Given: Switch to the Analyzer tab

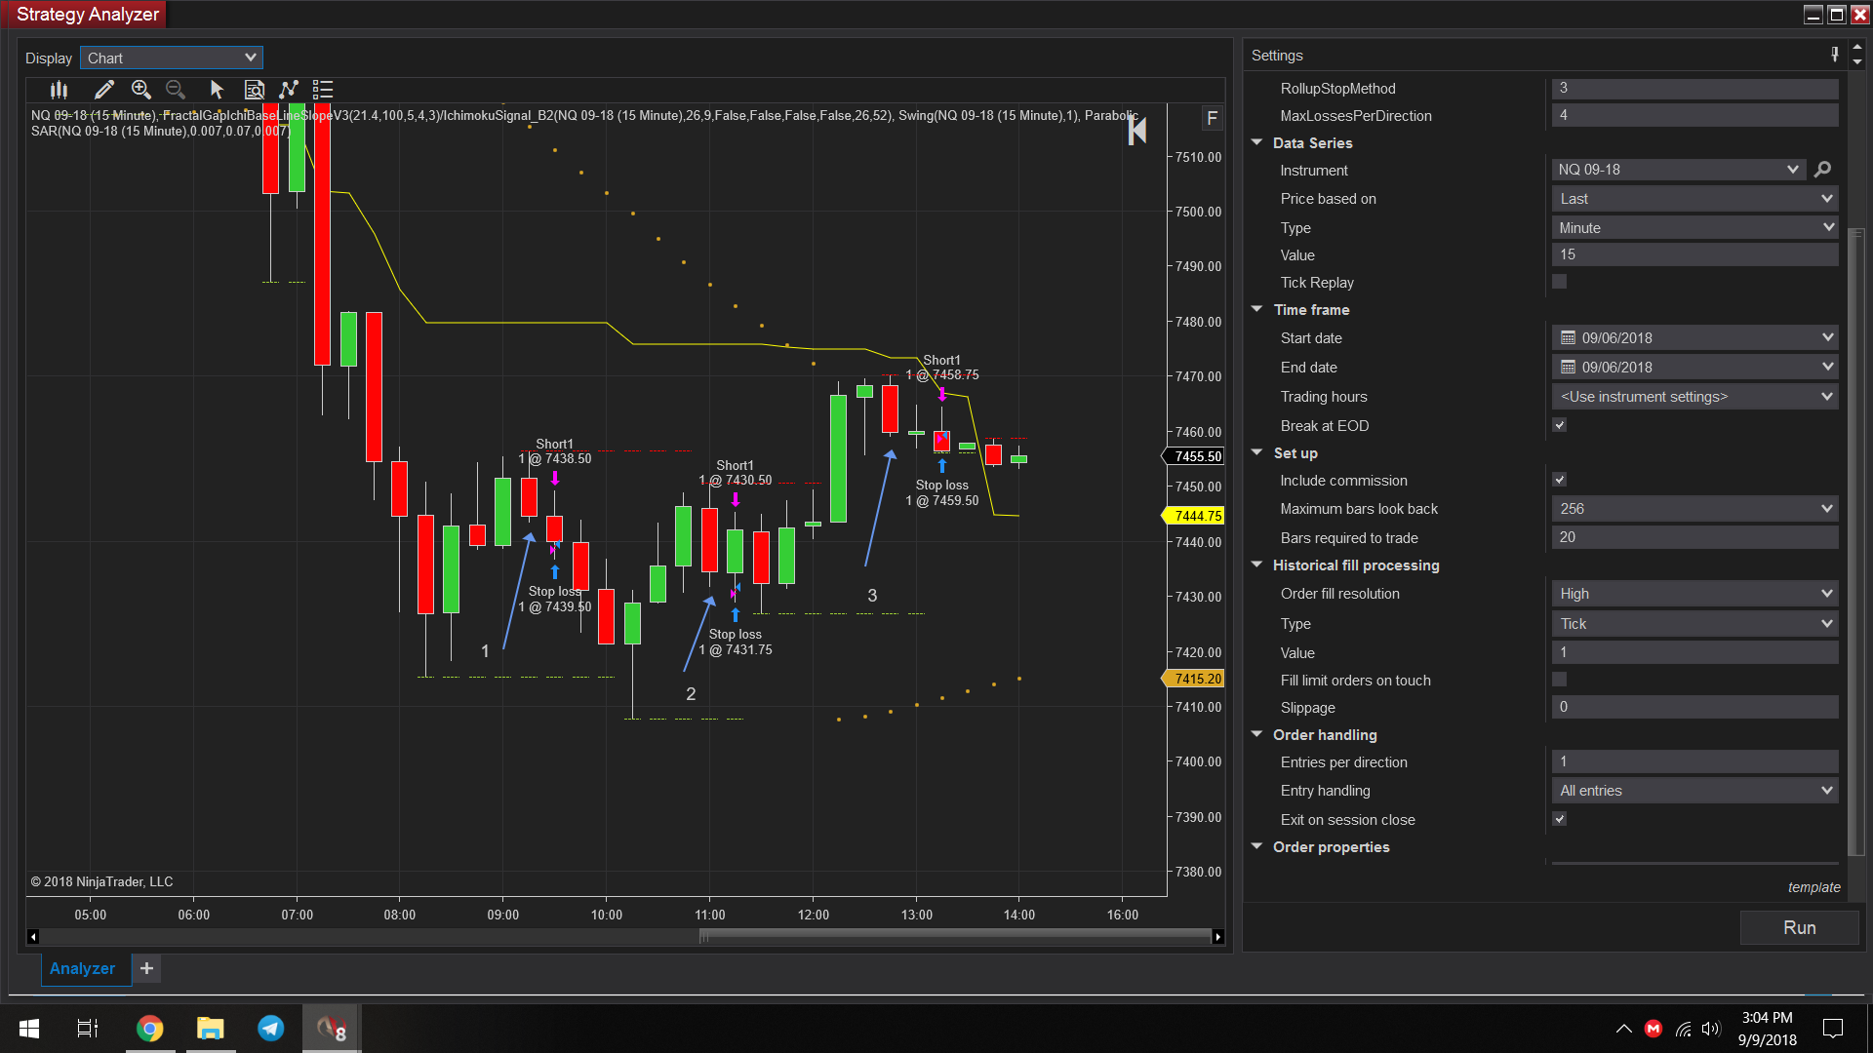Looking at the screenshot, I should 83,968.
